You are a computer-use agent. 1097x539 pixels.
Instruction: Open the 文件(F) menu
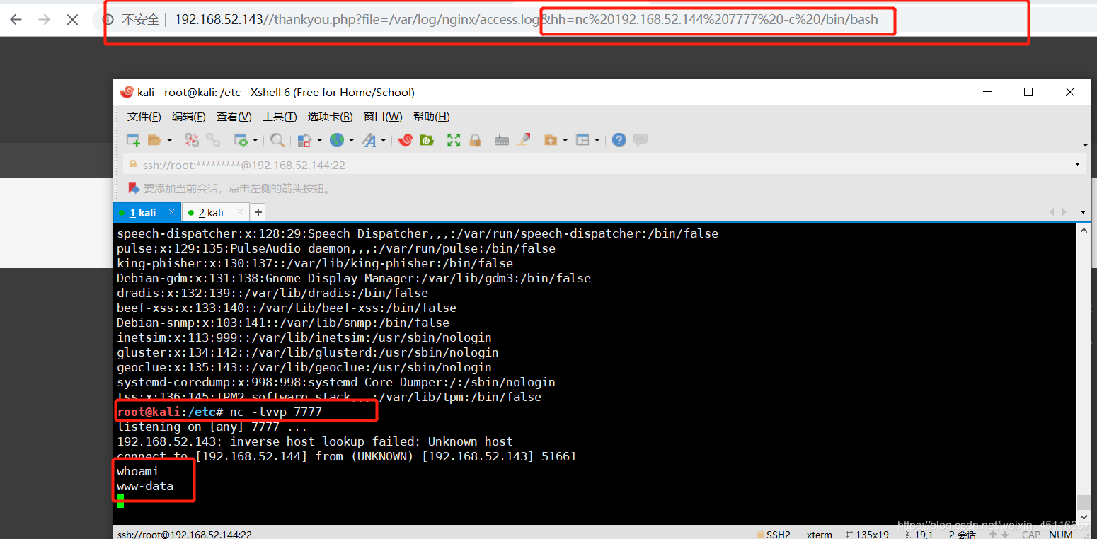(144, 117)
